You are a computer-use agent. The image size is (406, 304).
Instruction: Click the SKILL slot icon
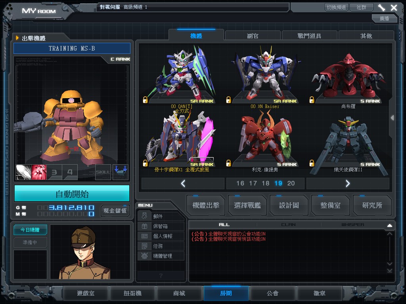click(103, 172)
